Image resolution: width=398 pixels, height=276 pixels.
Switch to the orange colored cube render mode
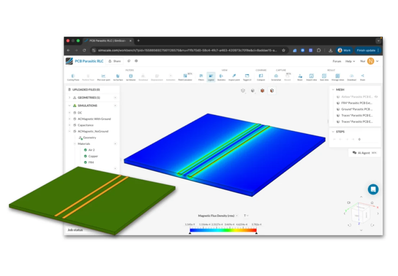click(262, 91)
